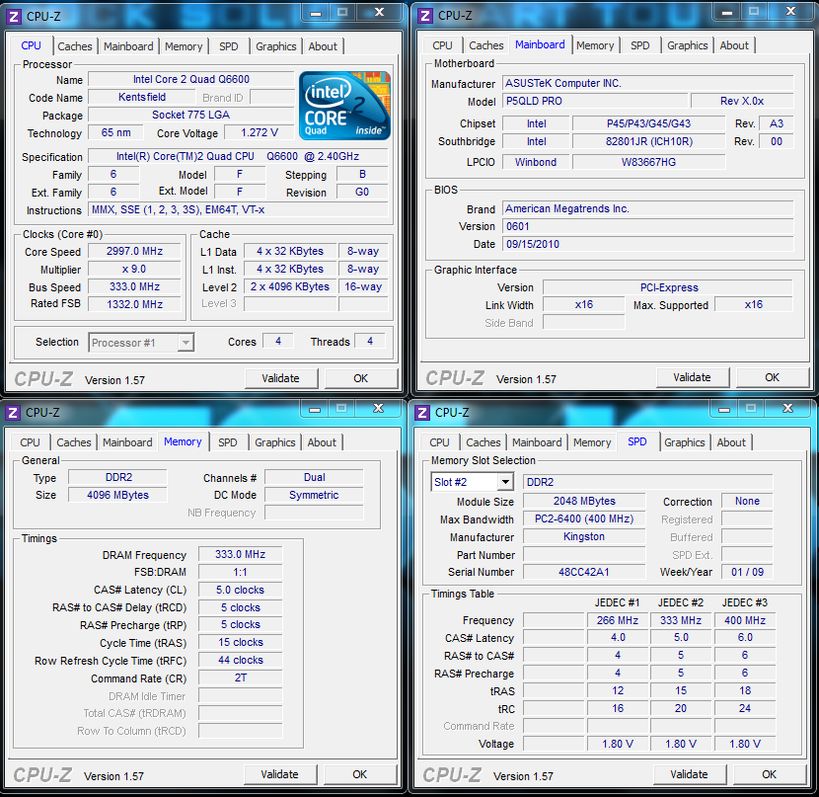Click the DC Mode 'Symmetric' value
819x797 pixels.
[314, 495]
